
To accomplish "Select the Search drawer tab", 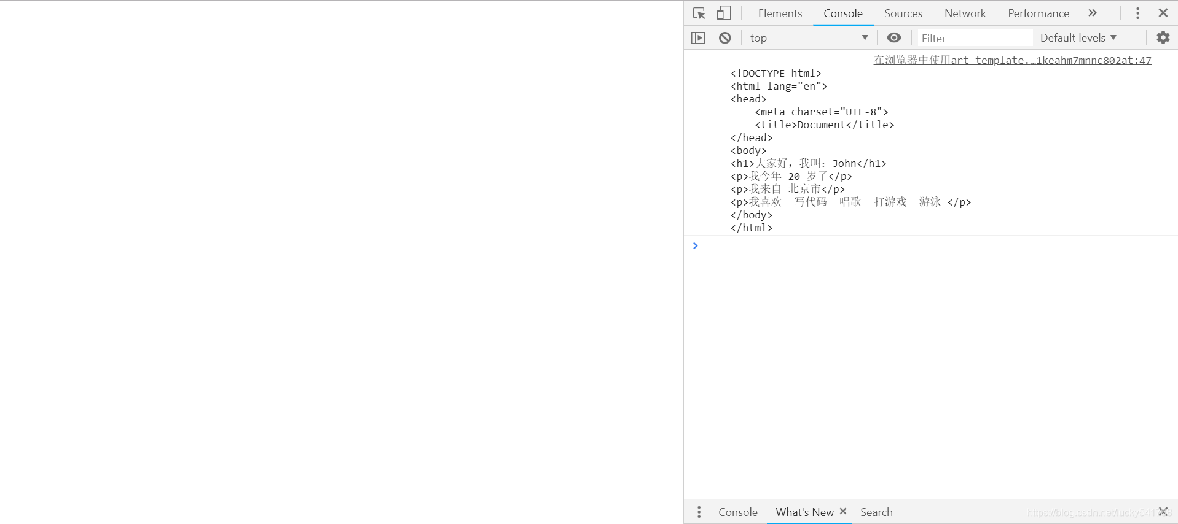I will click(876, 512).
